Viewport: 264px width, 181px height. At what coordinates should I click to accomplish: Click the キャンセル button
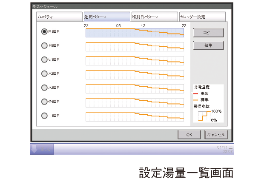(216, 135)
